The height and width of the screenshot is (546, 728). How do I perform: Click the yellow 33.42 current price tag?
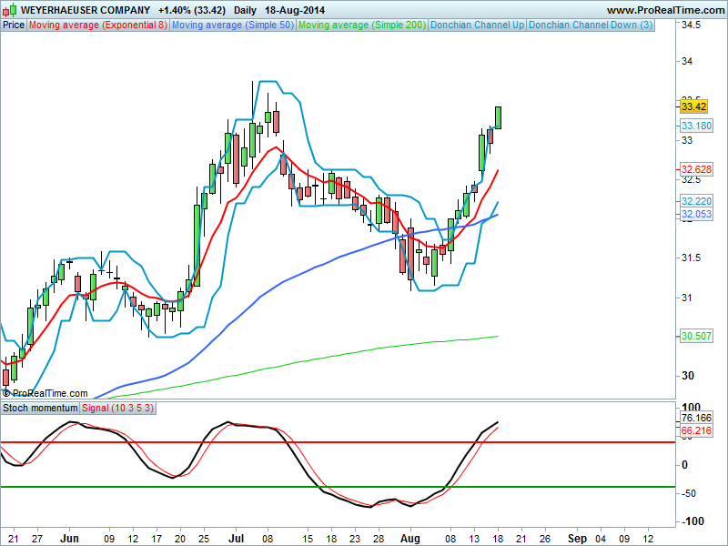pyautogui.click(x=693, y=106)
